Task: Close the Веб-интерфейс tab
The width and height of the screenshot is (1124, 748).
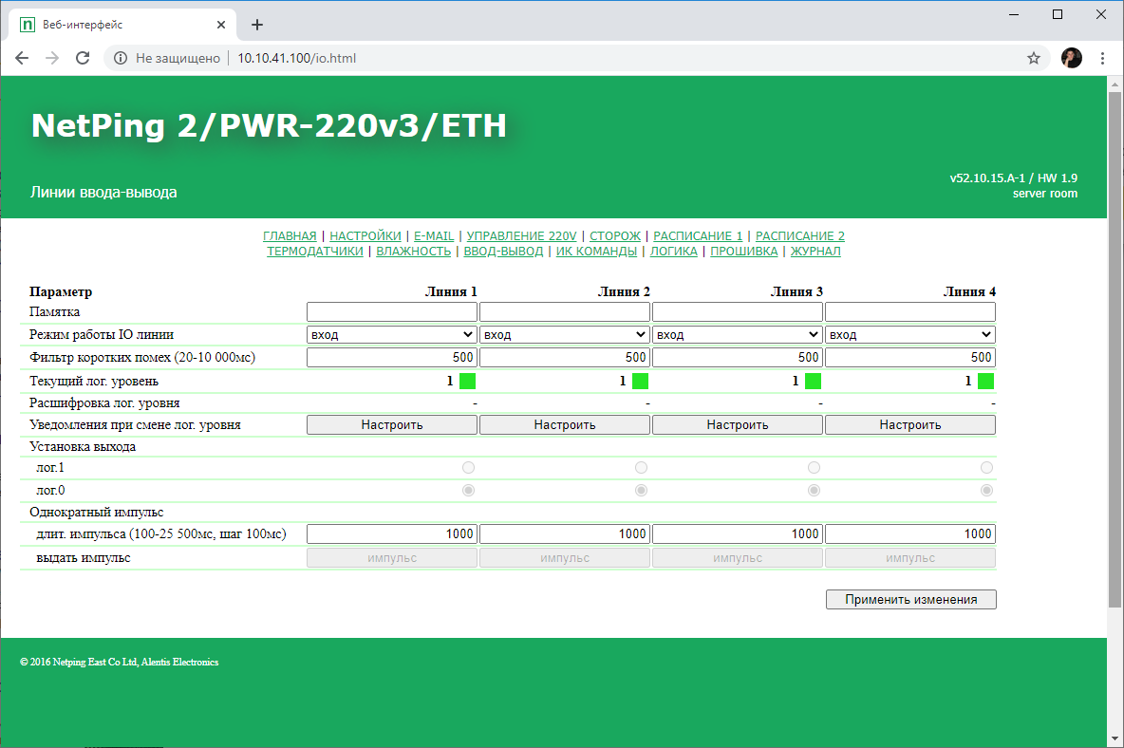Action: 221,25
